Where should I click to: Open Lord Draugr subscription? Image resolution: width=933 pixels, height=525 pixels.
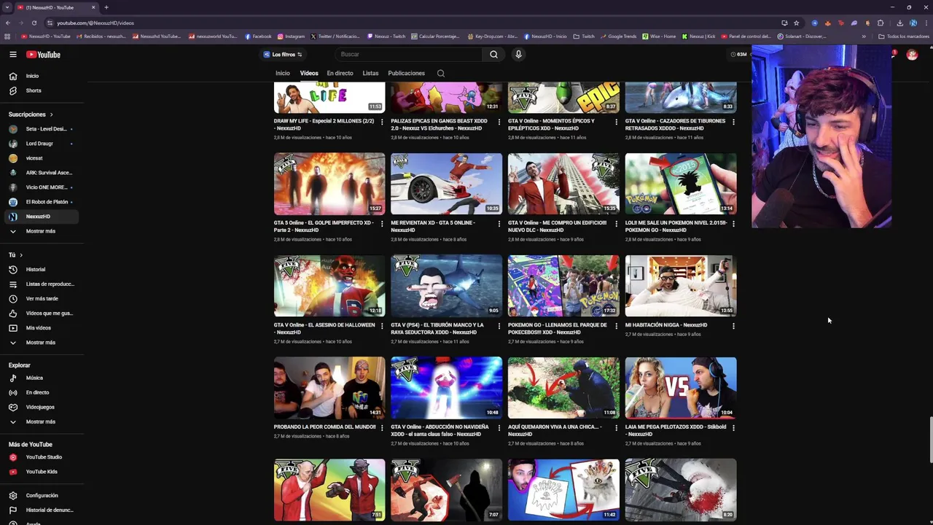42,144
